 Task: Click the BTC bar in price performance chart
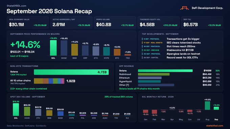(117, 52)
